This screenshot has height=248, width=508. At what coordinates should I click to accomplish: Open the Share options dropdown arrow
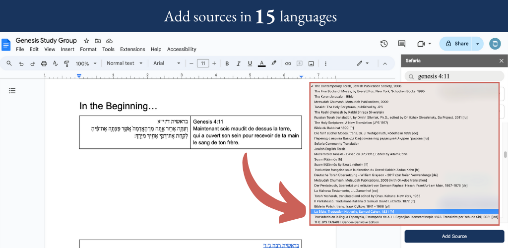(x=477, y=44)
